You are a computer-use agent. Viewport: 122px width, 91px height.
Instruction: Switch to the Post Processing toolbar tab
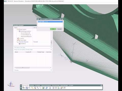[56, 85]
